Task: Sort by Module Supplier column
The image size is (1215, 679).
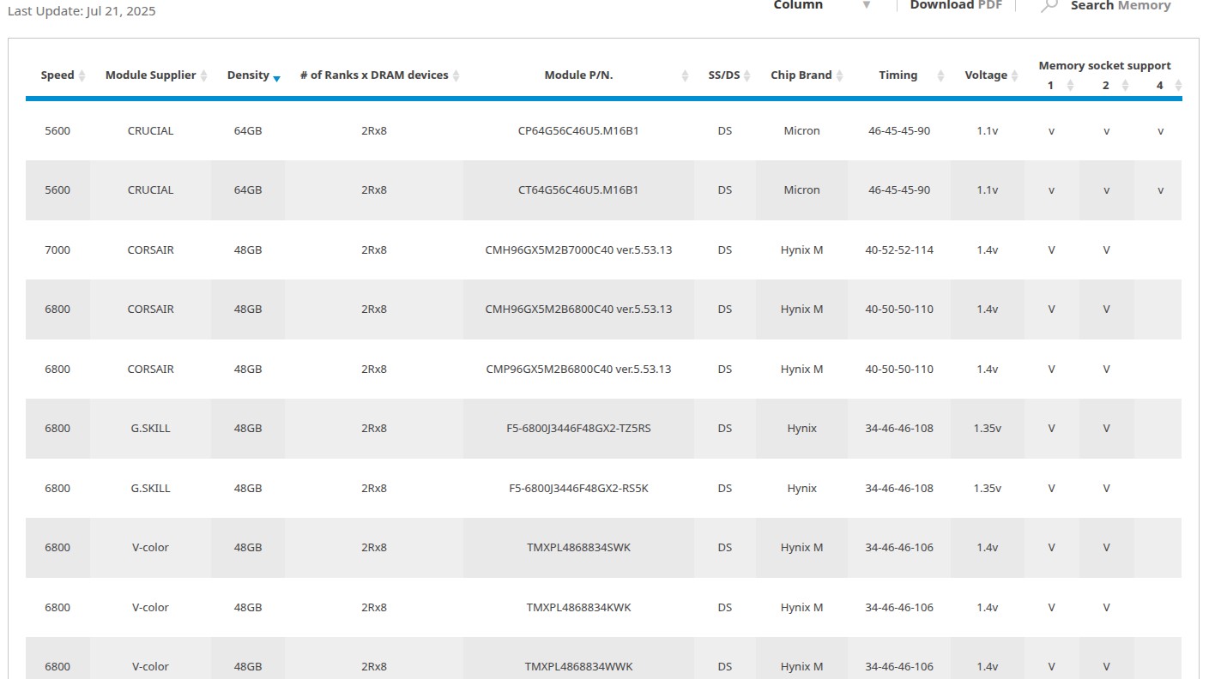Action: [x=204, y=76]
